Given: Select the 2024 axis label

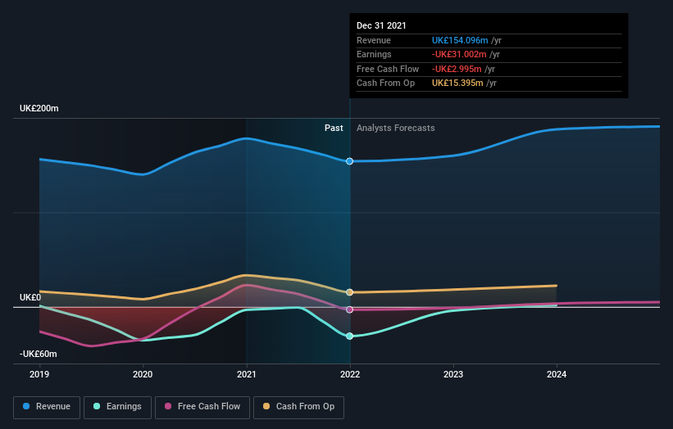Looking at the screenshot, I should pyautogui.click(x=557, y=374).
